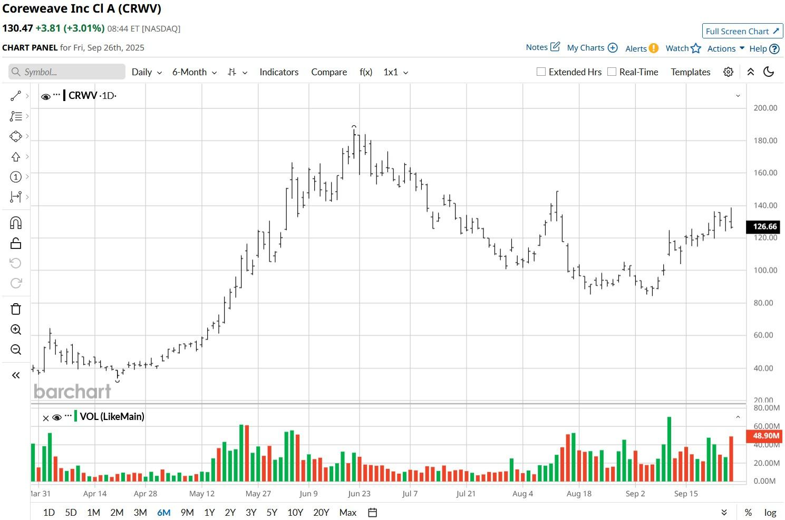This screenshot has height=520, width=785.
Task: Select the trend line drawing tool
Action: (x=15, y=96)
